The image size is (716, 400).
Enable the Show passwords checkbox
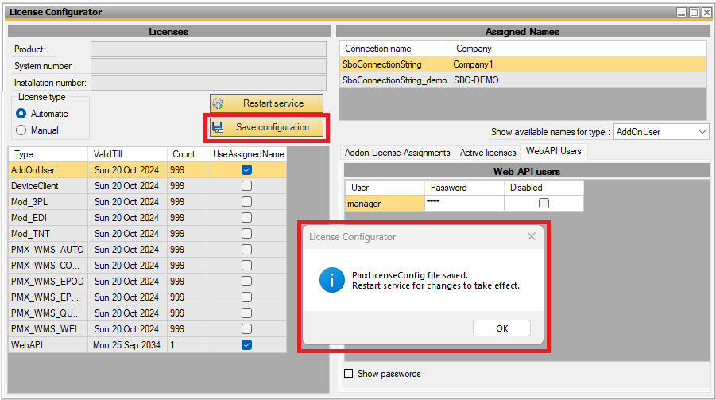click(348, 374)
